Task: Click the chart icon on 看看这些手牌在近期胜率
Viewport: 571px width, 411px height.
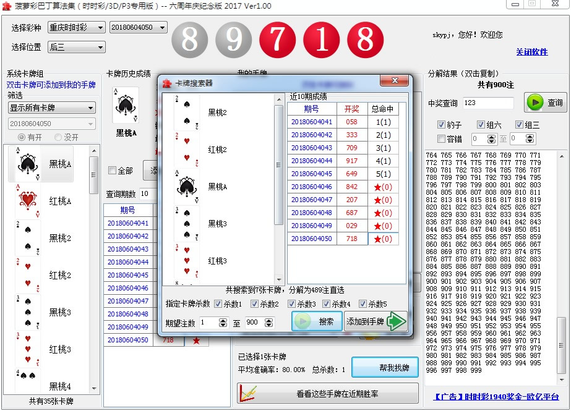Action: click(248, 394)
